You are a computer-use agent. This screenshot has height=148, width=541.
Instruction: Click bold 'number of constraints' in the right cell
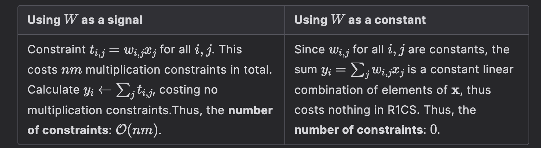coord(359,130)
